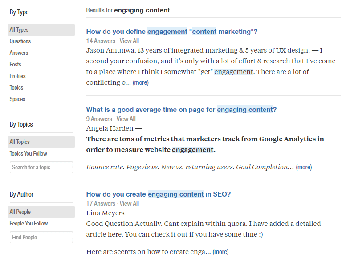The image size is (346, 258).
Task: Click the Find People input field
Action: point(41,237)
